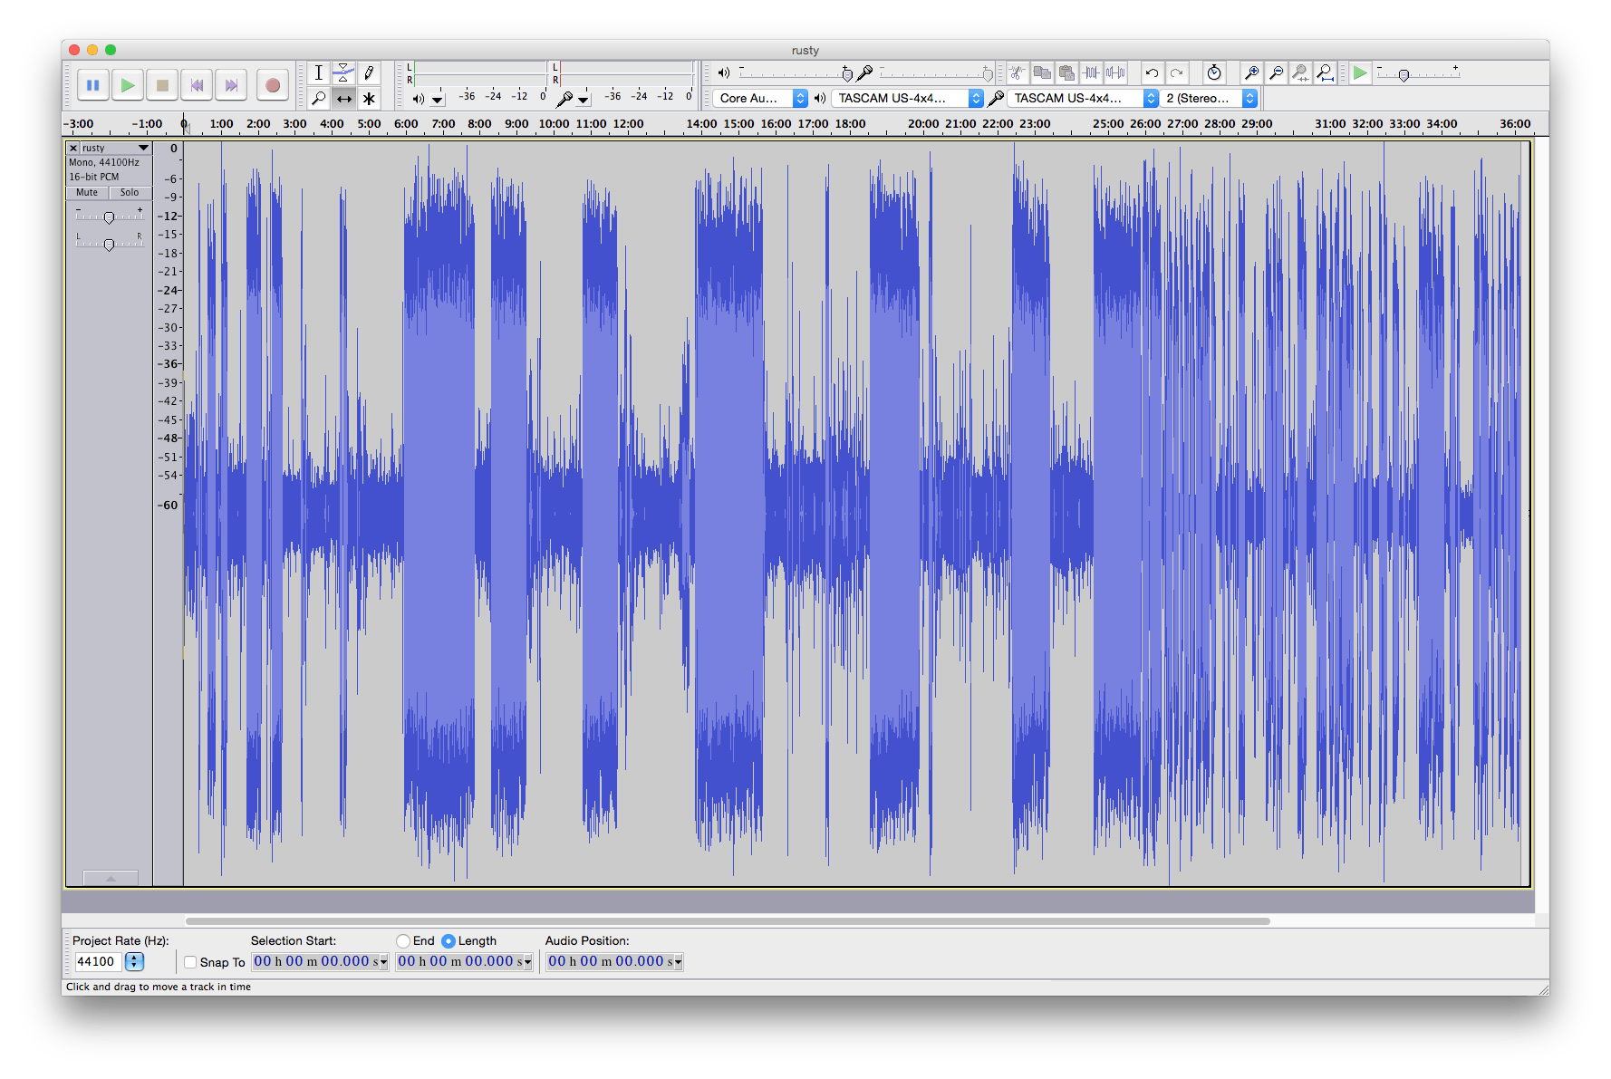This screenshot has height=1079, width=1611.
Task: Open the output device TASCAM dropdown
Action: tap(907, 98)
